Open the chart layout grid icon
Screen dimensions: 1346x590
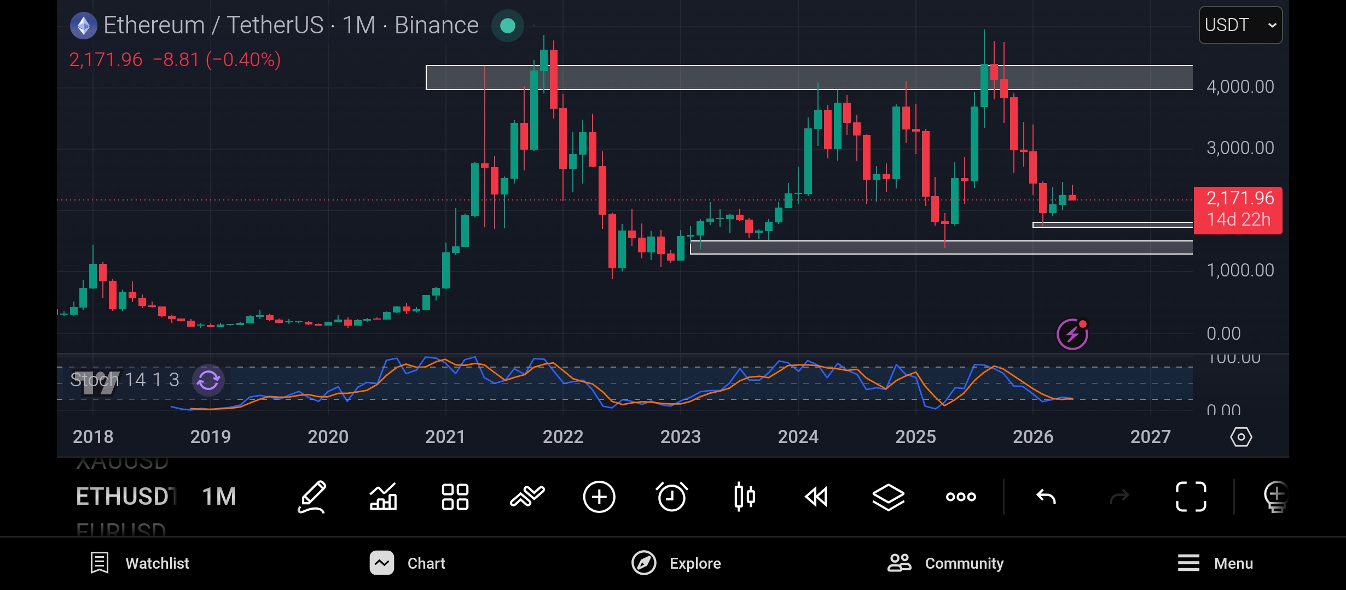pos(455,497)
